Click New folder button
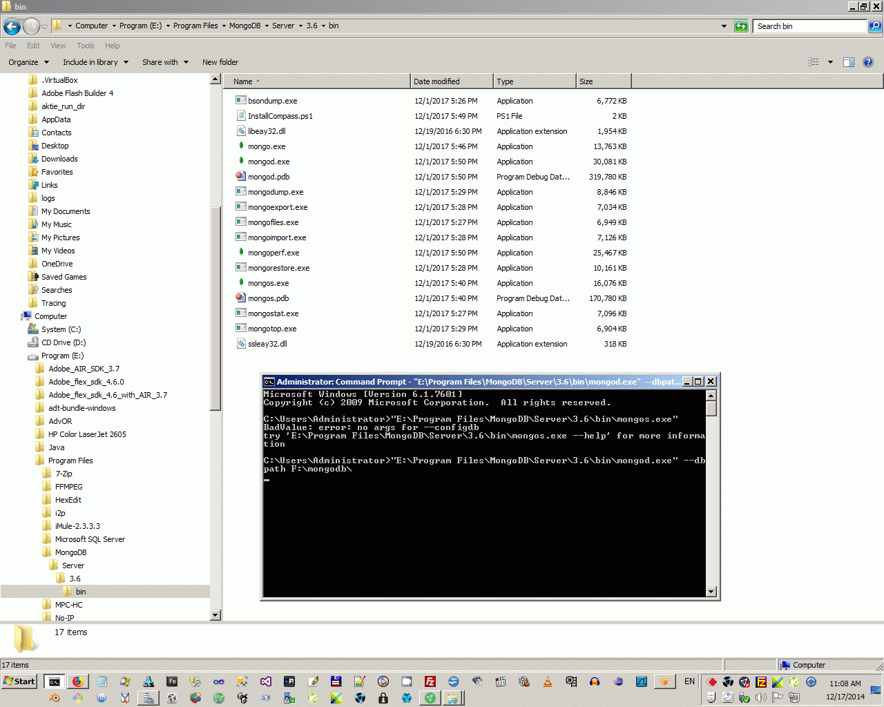The height and width of the screenshot is (707, 884). coord(220,62)
